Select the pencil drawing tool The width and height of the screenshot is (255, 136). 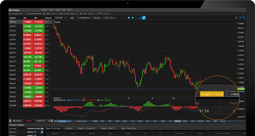(x=140, y=18)
